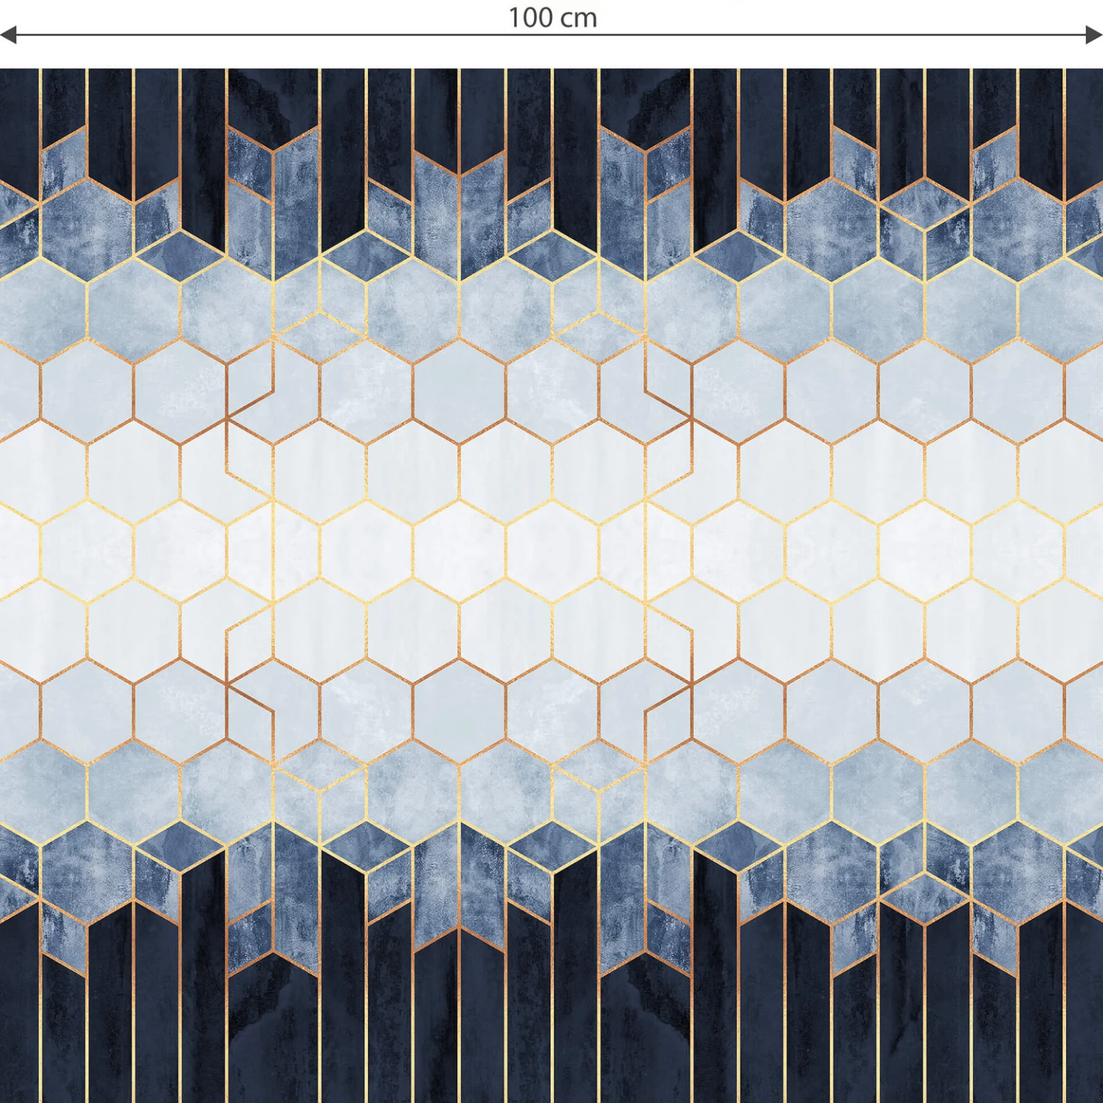Image resolution: width=1103 pixels, height=1103 pixels.
Task: Click the horizontal dimension line below the label
Action: coord(294,35)
